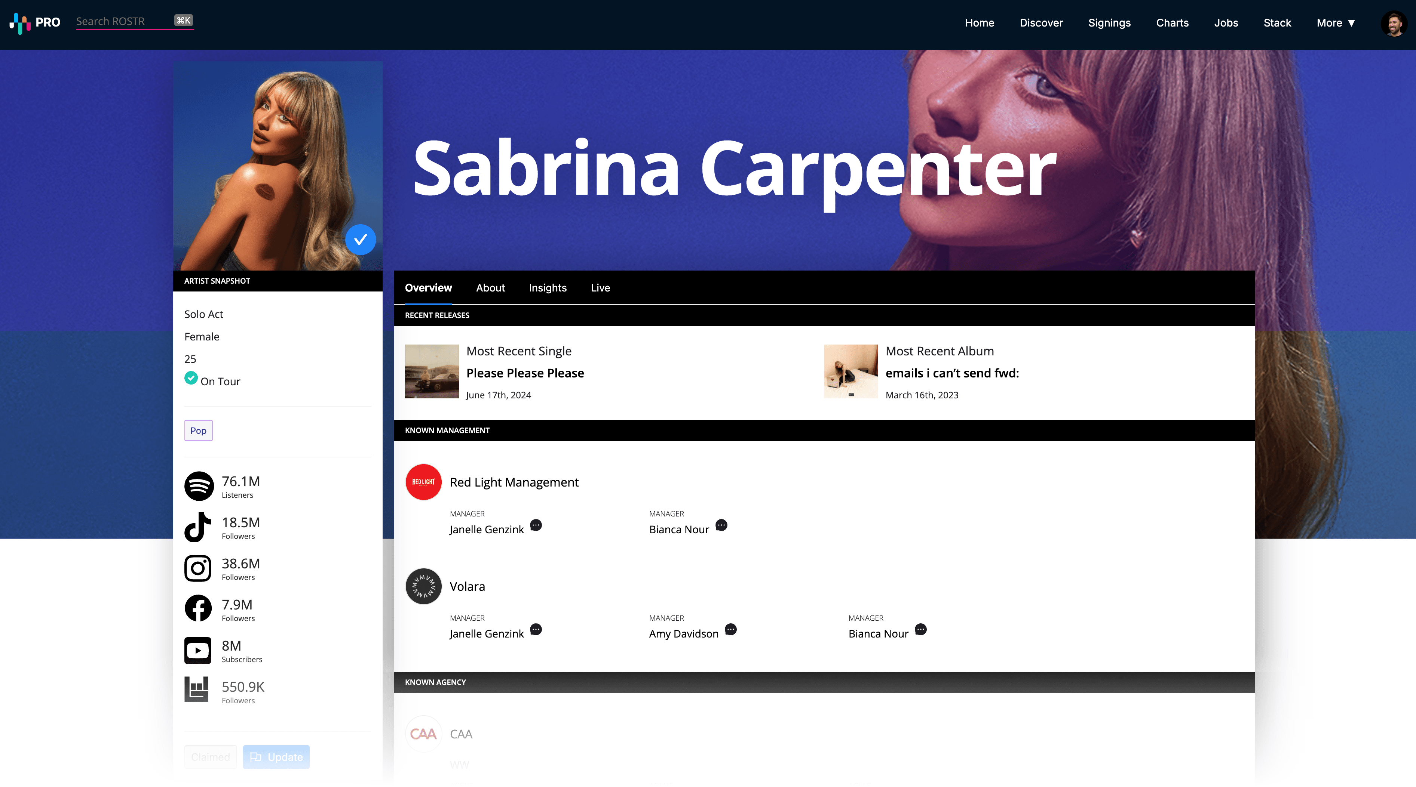Click the TikTok followers icon
Screen dimensions: 1416x787
(198, 527)
